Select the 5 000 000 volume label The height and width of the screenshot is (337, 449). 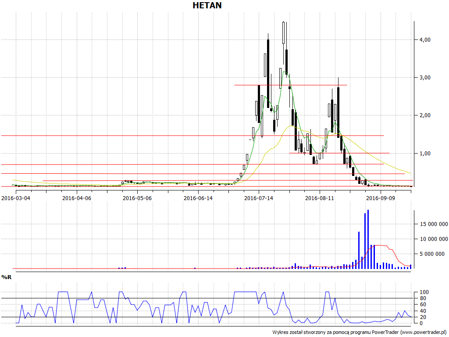[x=433, y=254]
